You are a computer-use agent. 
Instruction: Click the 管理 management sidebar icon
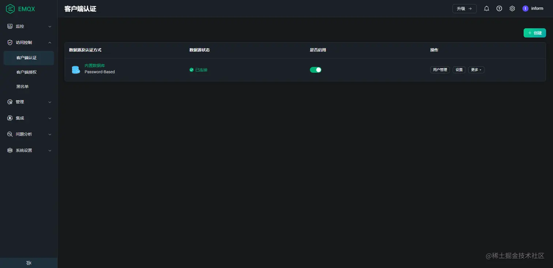click(x=10, y=102)
